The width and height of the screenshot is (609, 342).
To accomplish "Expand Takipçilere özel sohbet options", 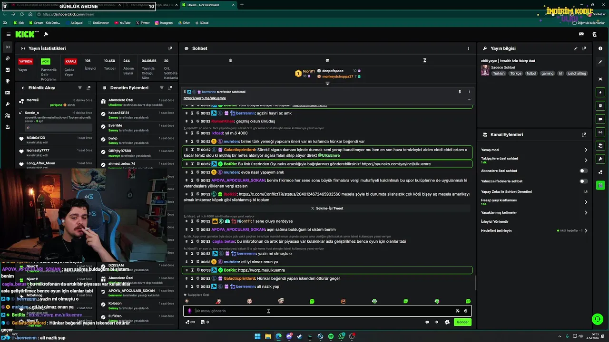I will (586, 160).
